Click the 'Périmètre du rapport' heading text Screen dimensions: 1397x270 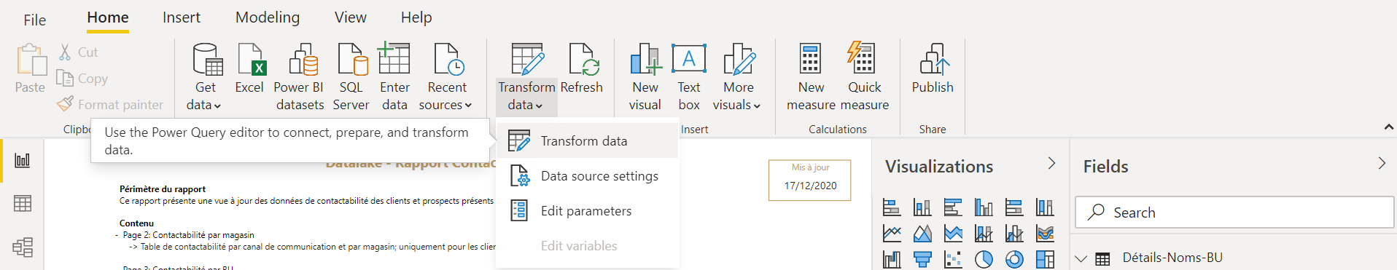coord(163,188)
